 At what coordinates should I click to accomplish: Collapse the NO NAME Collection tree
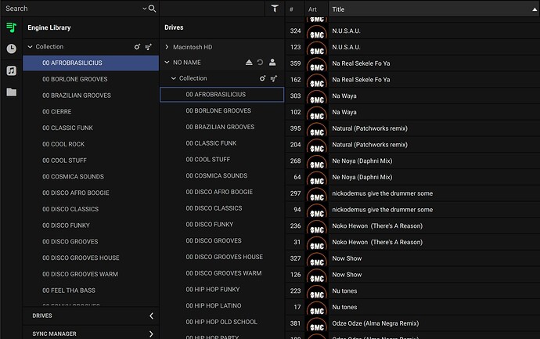174,78
